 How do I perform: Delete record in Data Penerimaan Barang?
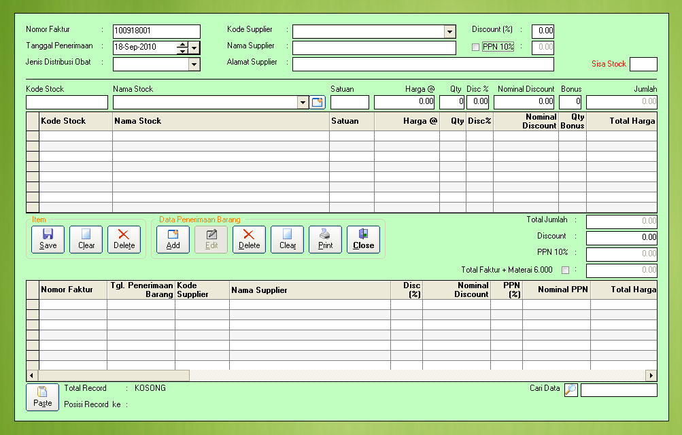tap(250, 239)
